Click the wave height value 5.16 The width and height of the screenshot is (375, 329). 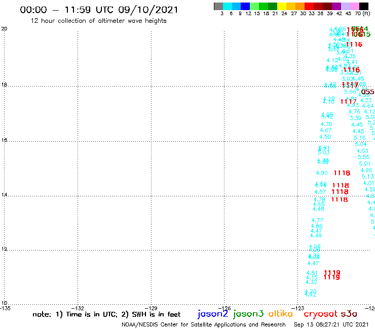point(360,138)
